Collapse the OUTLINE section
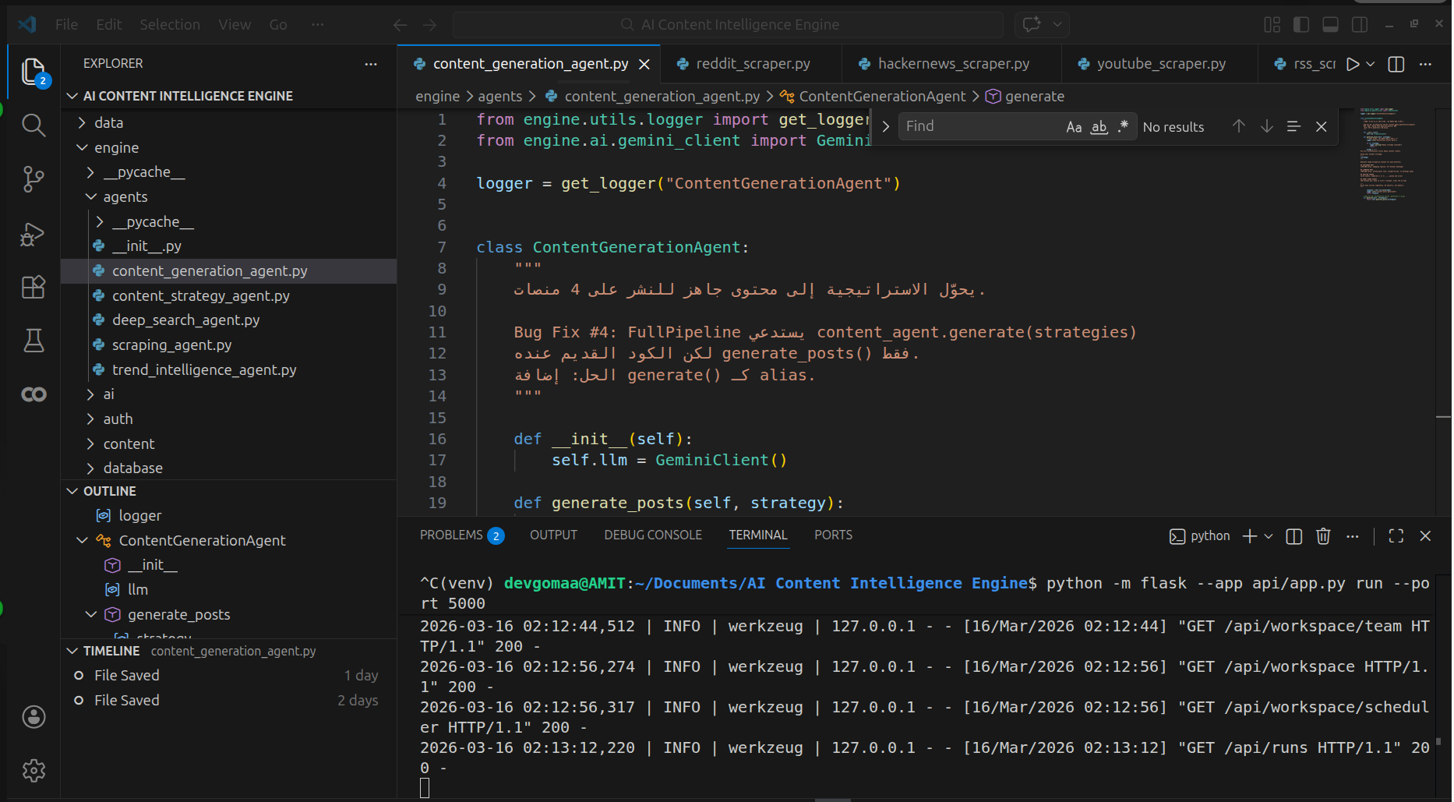 pos(109,491)
